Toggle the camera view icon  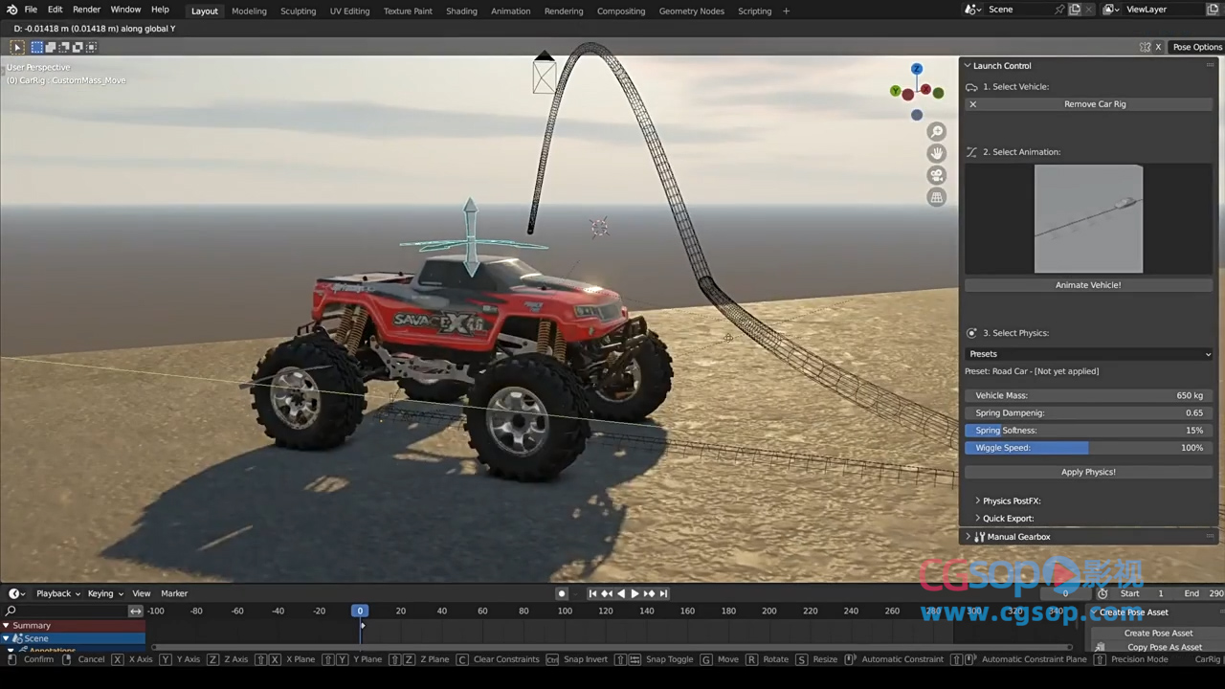pos(937,175)
